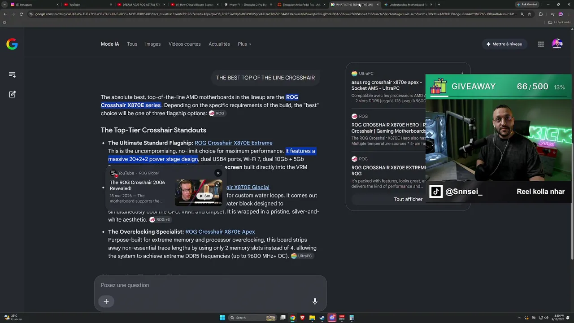Select the Mode IA search tab

coord(110,44)
